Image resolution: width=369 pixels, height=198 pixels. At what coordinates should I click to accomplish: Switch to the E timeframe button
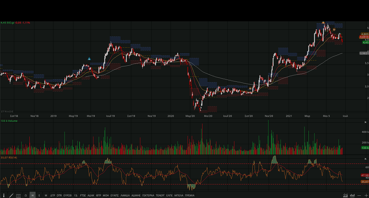pyautogui.click(x=39, y=195)
